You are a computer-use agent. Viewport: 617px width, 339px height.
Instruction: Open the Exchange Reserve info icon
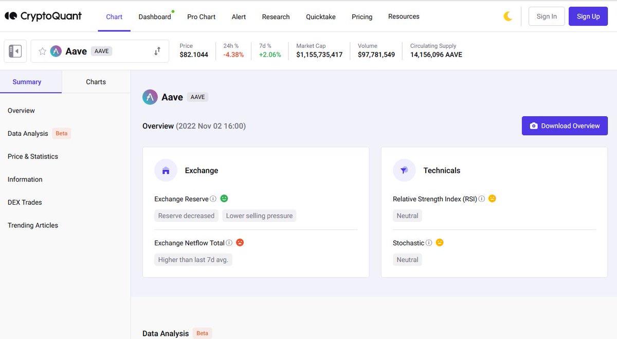pos(213,199)
